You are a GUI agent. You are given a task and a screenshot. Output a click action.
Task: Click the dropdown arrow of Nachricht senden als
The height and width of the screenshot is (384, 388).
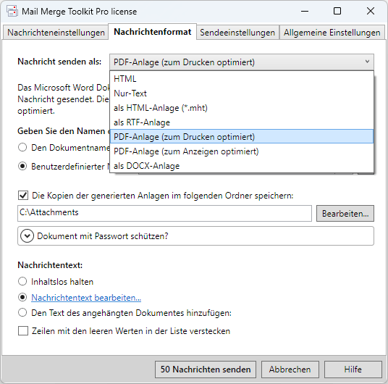click(x=367, y=62)
